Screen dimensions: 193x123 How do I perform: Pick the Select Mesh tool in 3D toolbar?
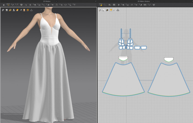point(13,5)
